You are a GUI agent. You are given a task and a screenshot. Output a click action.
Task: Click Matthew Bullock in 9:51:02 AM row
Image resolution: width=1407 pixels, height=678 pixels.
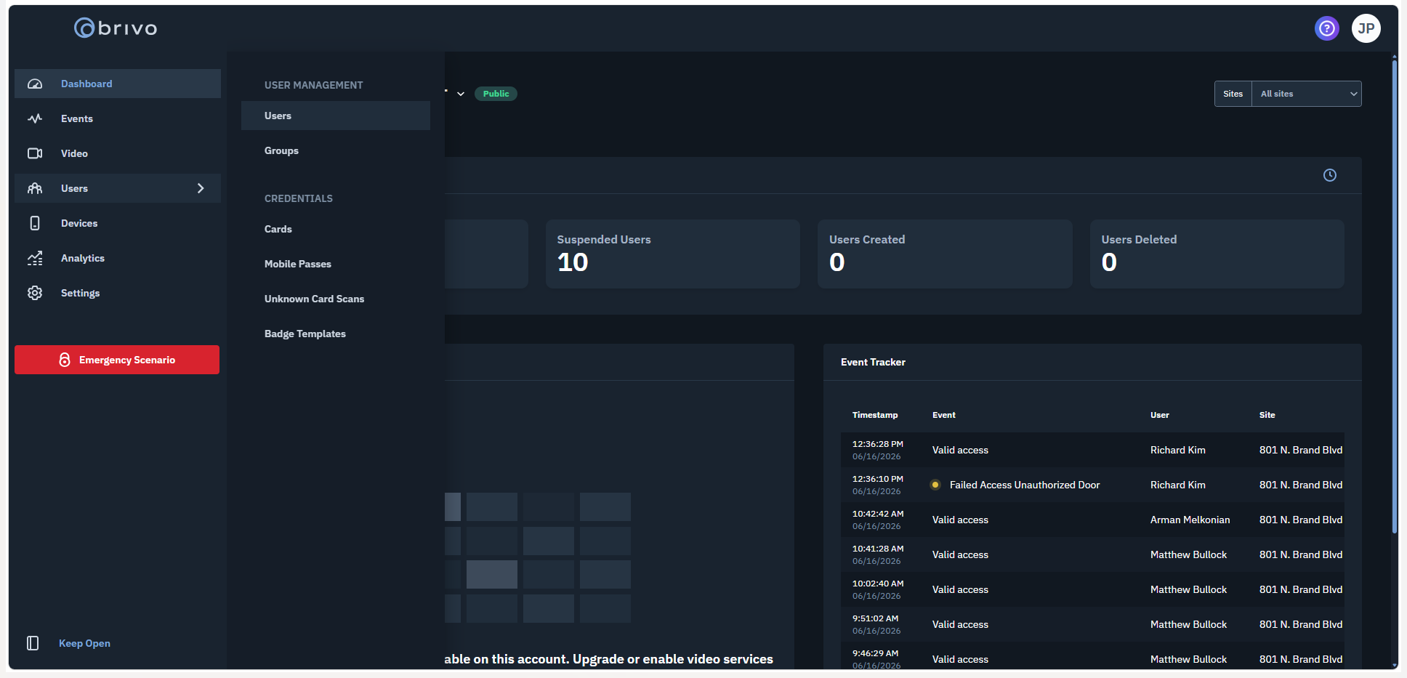[x=1189, y=624]
